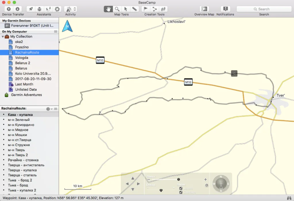Select waypoint "Рачайна - стоянка" in the list

[x=29, y=160]
